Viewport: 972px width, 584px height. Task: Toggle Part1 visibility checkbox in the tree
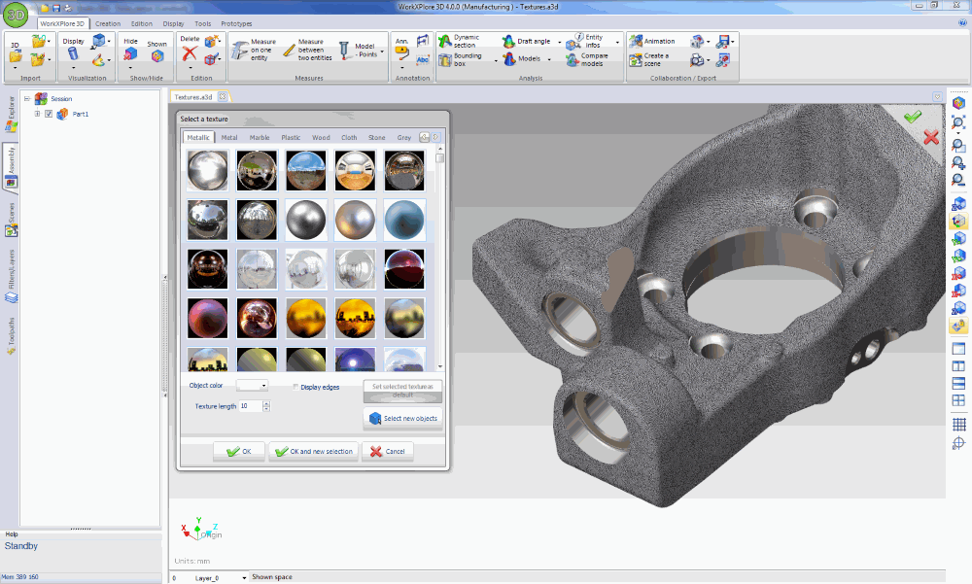(x=49, y=113)
